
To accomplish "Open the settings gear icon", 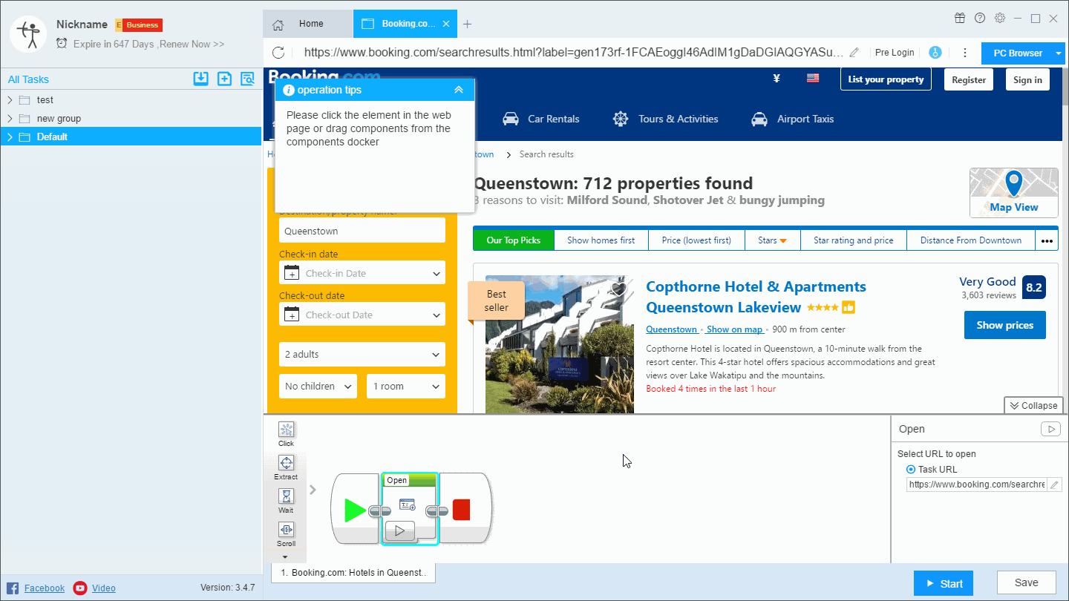I will pyautogui.click(x=1000, y=19).
